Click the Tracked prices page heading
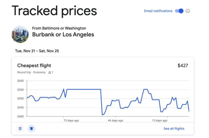 point(54,11)
